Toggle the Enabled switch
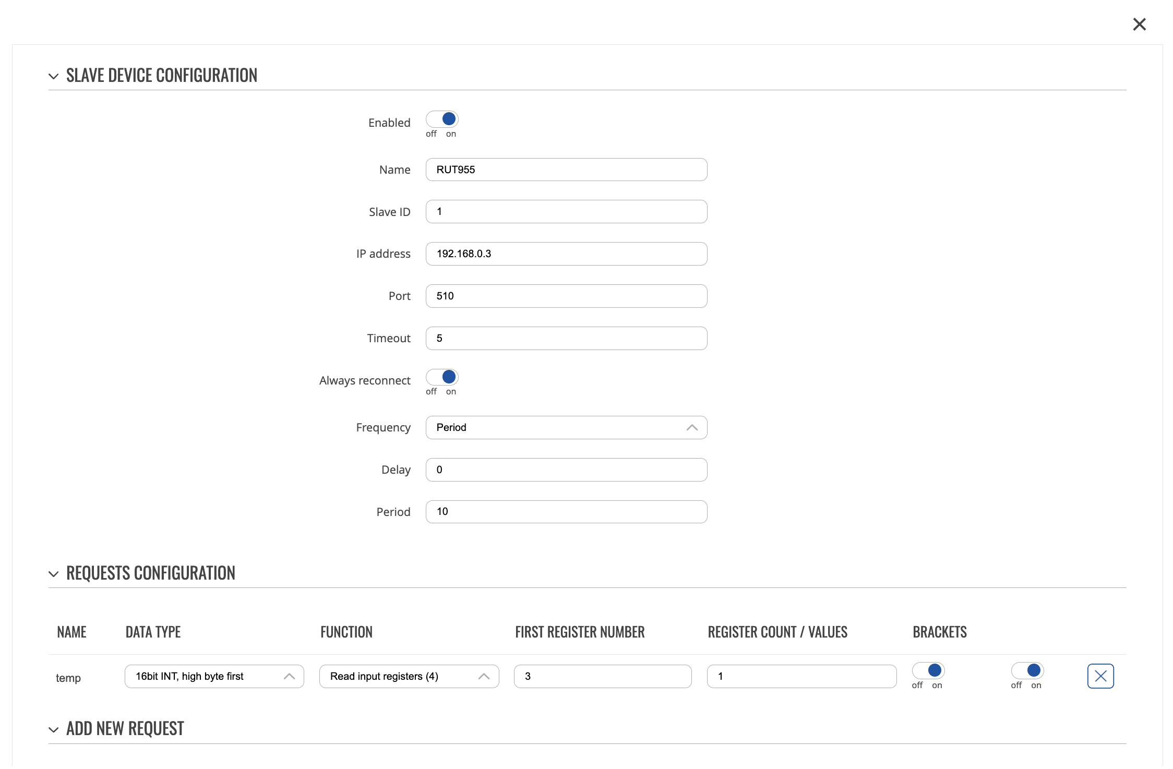 pyautogui.click(x=442, y=119)
